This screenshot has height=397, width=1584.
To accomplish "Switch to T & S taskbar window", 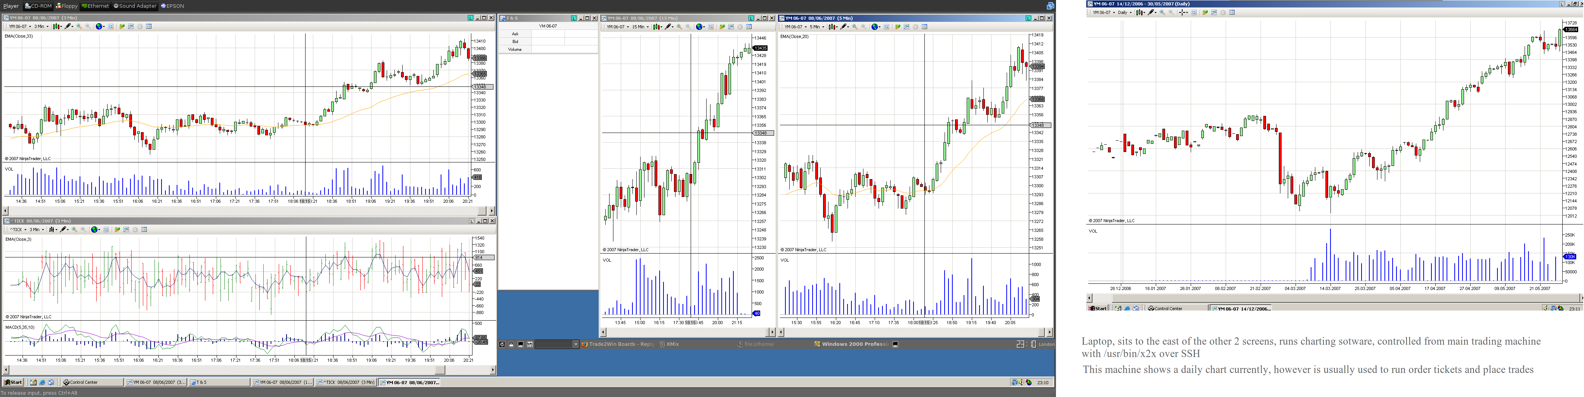I will coord(218,382).
